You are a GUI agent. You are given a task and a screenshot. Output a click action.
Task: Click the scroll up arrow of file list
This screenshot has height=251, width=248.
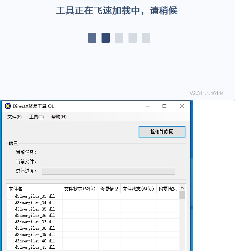coord(182,188)
